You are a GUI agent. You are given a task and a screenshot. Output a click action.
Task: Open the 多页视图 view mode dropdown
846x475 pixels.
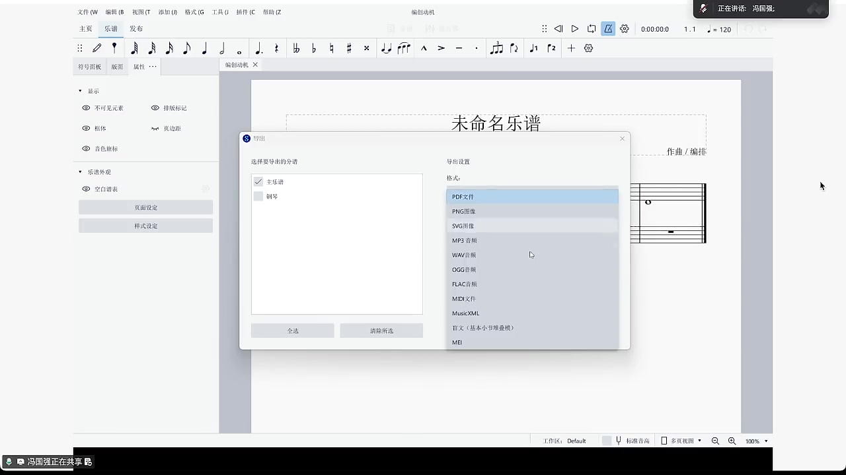tap(682, 441)
